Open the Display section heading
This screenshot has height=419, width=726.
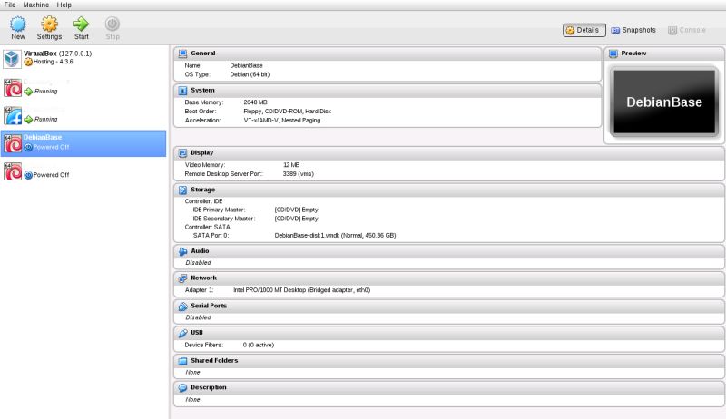point(201,152)
